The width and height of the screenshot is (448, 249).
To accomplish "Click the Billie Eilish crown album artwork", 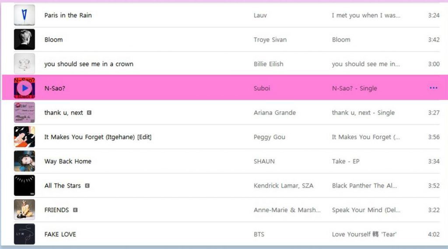I will click(24, 64).
